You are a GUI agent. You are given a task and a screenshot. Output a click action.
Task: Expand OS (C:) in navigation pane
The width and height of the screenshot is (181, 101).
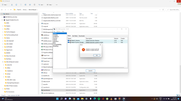pos(2,14)
